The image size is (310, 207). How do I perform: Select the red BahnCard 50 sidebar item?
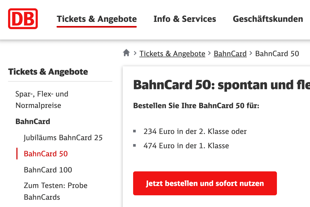(46, 154)
